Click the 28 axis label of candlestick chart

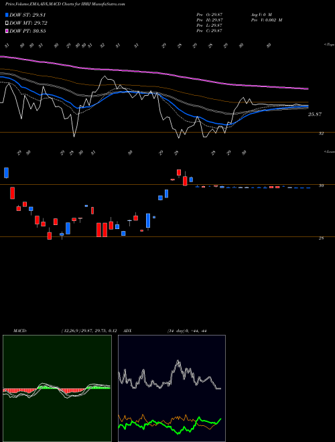321,238
